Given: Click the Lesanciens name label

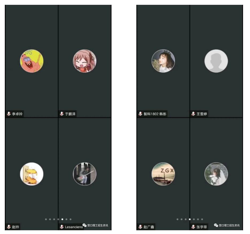Looking at the screenshot, I should point(74,227).
